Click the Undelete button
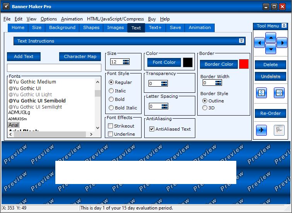 [x=270, y=76]
